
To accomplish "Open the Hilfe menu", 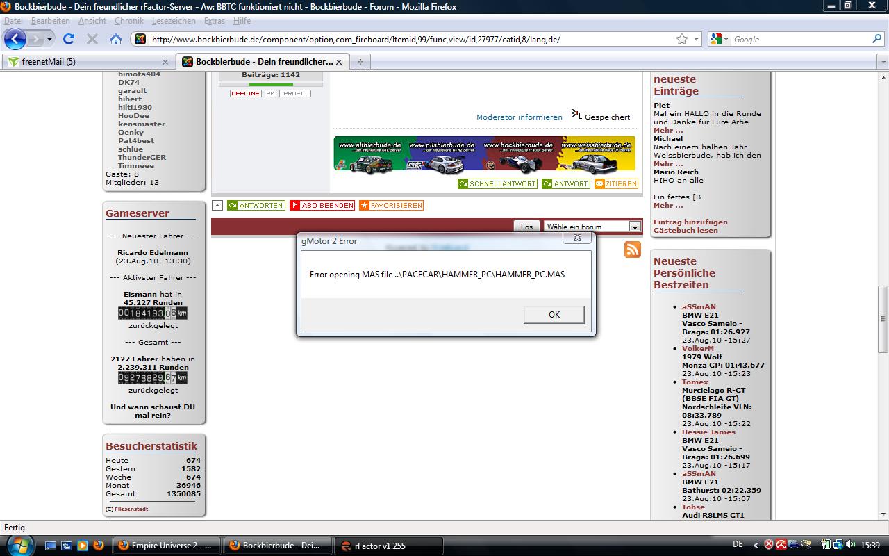I will pos(242,21).
